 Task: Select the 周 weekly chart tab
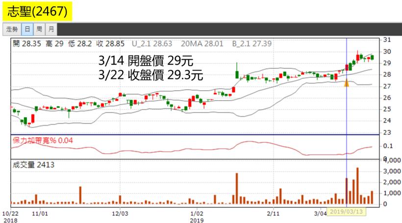39,29
